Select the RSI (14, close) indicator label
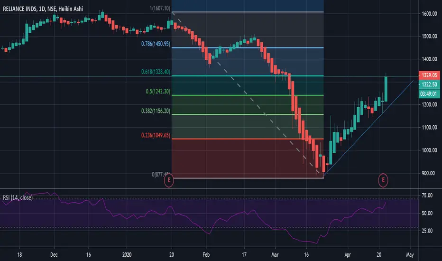 [18, 197]
